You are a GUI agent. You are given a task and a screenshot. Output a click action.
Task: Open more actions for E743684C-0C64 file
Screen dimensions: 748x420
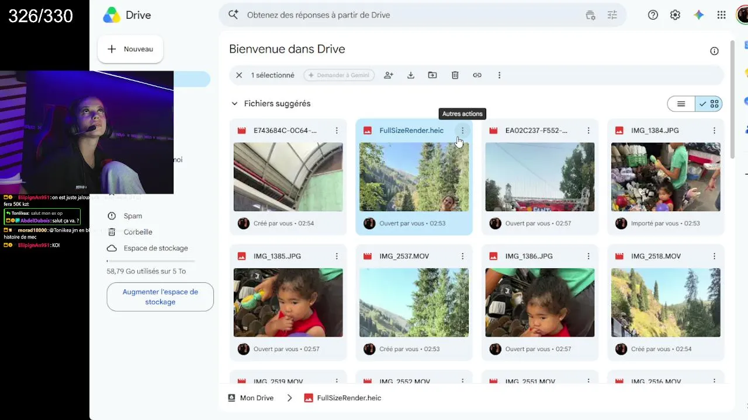point(337,131)
